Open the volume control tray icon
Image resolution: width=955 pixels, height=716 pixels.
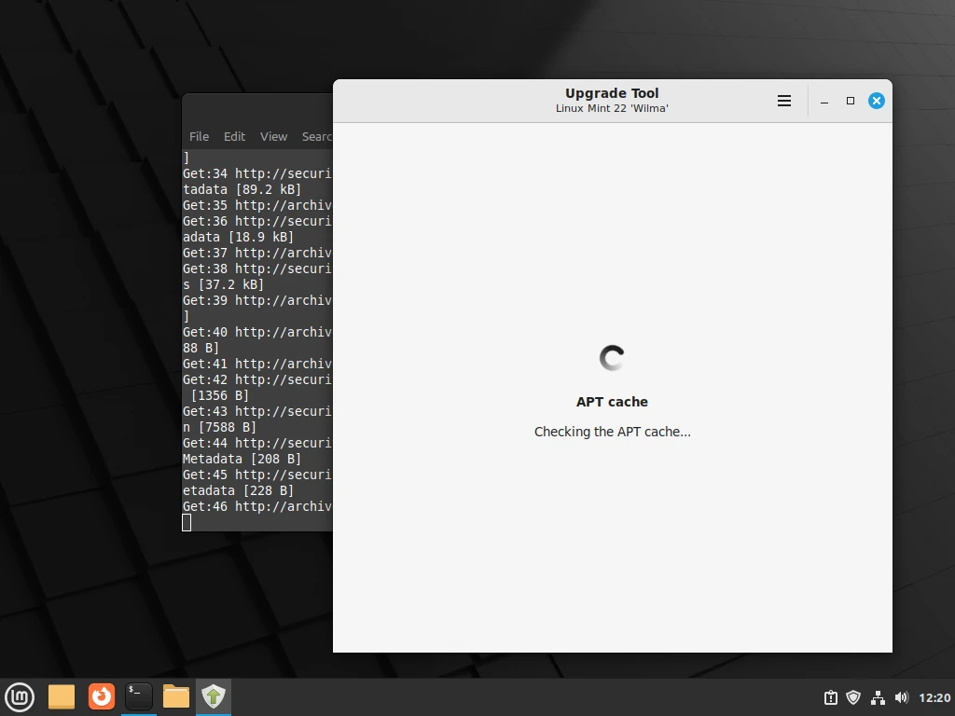[901, 697]
